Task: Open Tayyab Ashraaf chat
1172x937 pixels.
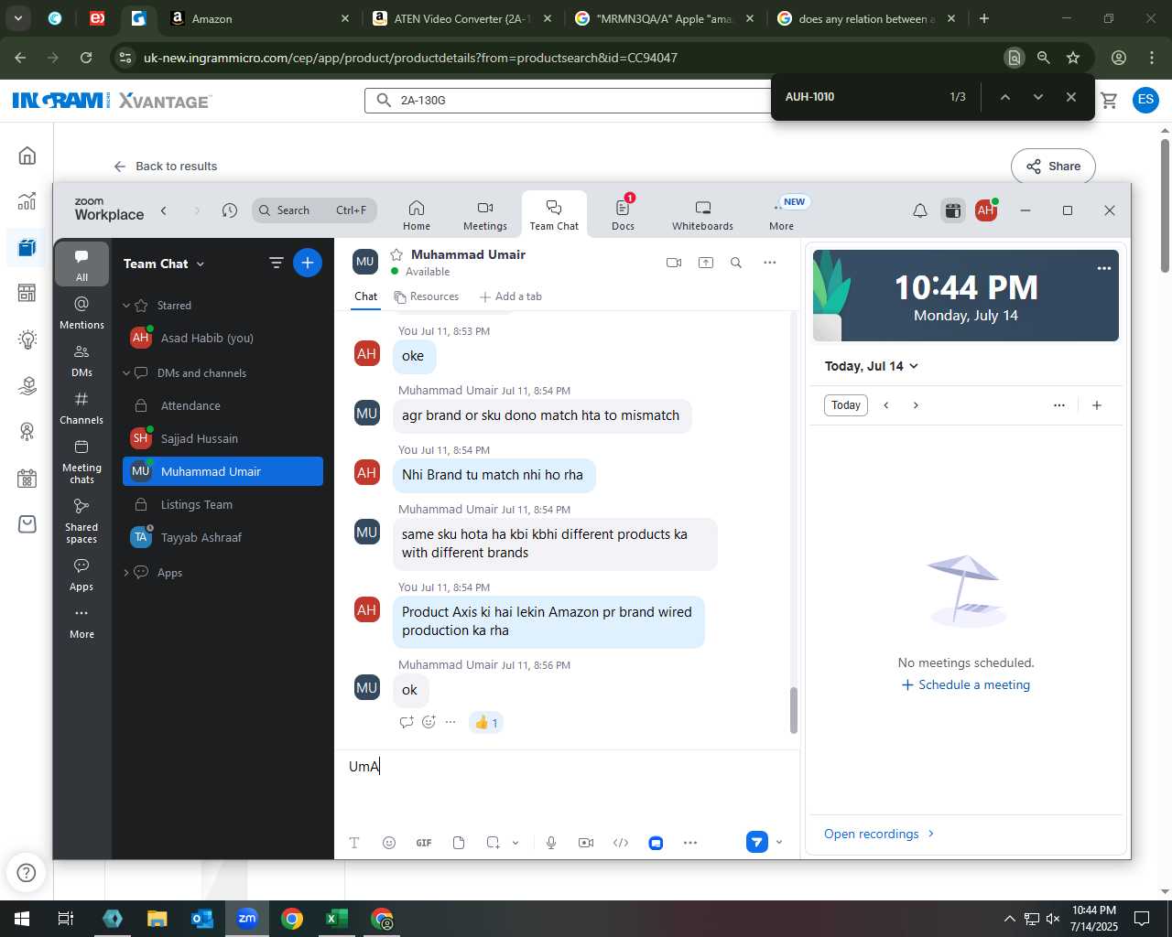Action: pos(222,537)
